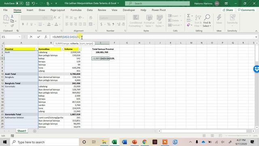Confirm formula with checkmark icon
Viewport: 259px width, 146px height.
(x=38, y=37)
